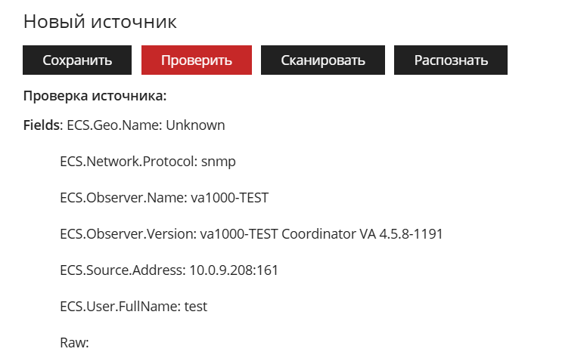Select the va1000-TEST observer name value
The image size is (584, 358).
pos(229,198)
